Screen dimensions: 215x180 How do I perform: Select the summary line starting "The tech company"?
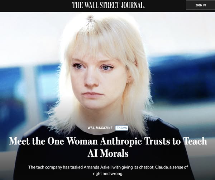point(108,167)
